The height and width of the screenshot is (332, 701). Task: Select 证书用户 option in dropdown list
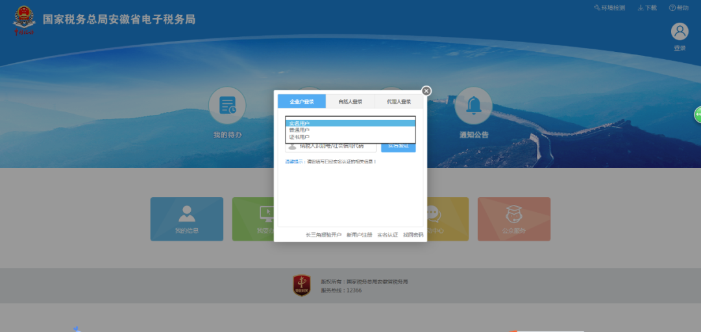pos(350,137)
